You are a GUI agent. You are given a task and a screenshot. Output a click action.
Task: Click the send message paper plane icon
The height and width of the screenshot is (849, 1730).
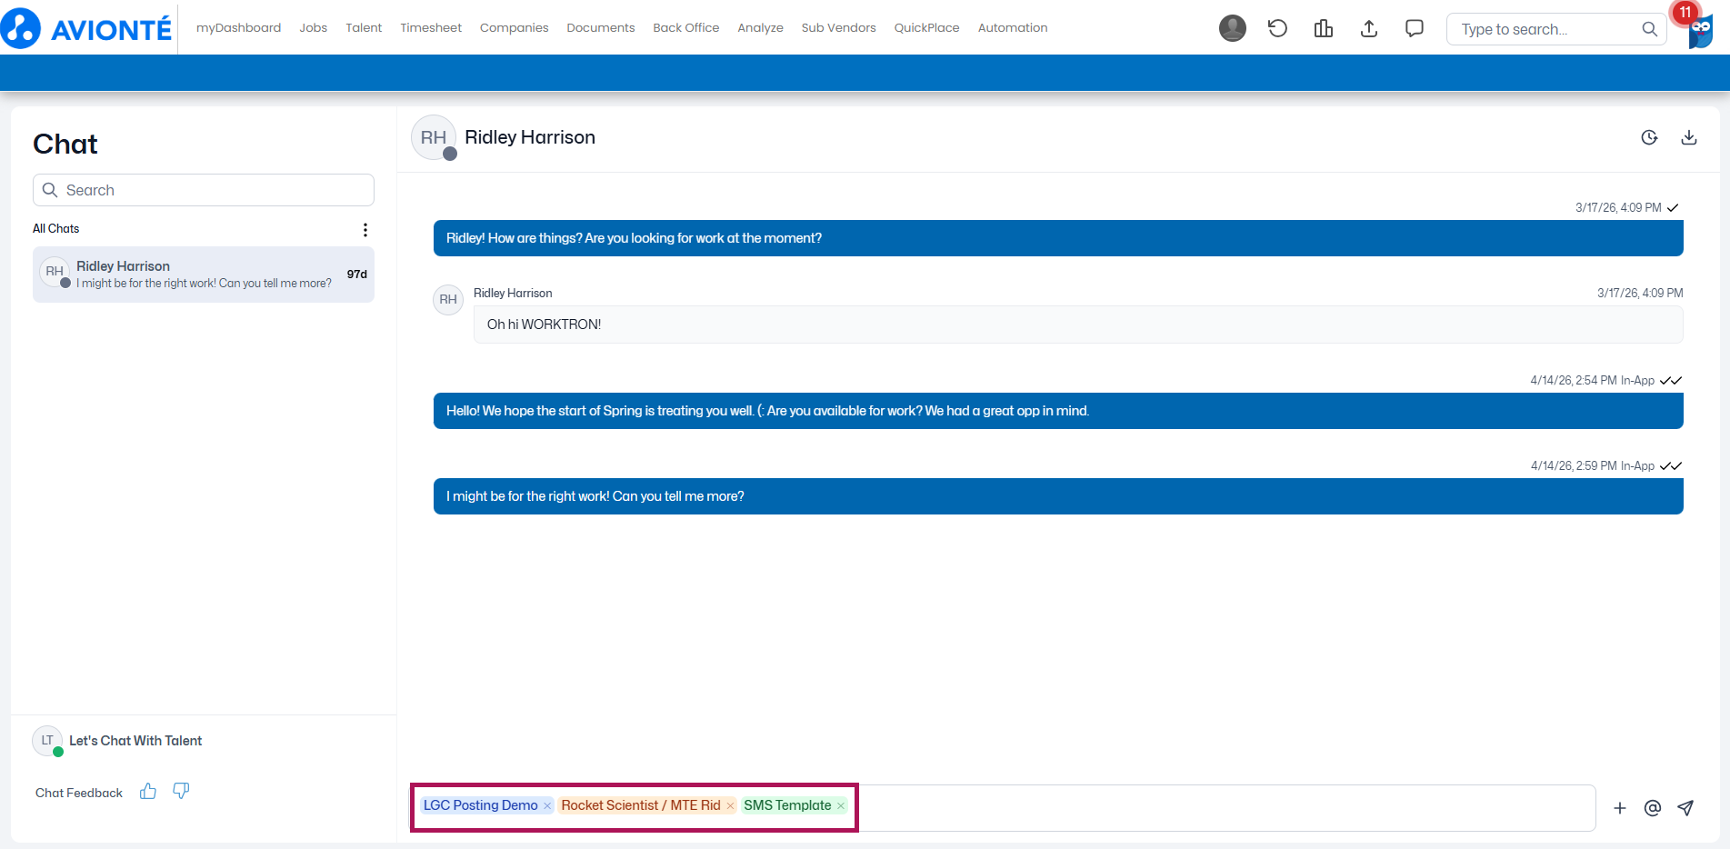point(1685,808)
